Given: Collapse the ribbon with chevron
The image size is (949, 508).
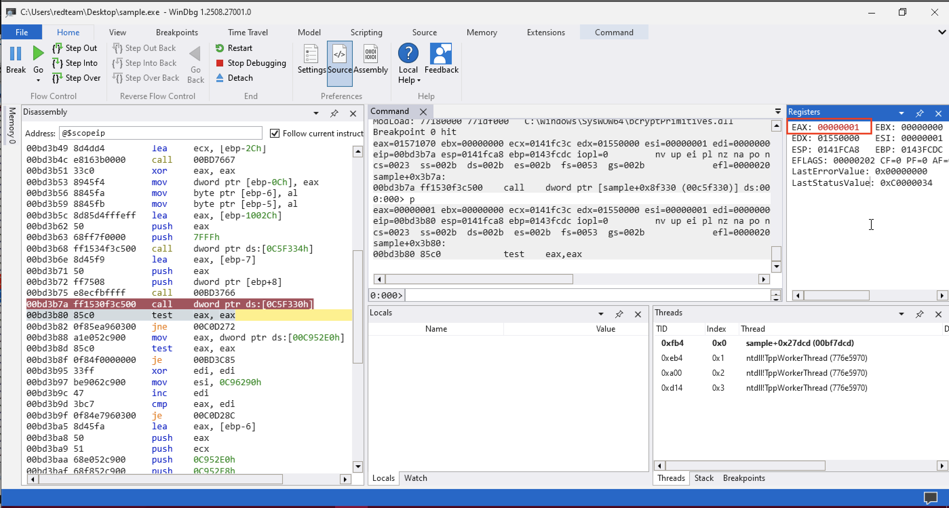Looking at the screenshot, I should pos(942,33).
